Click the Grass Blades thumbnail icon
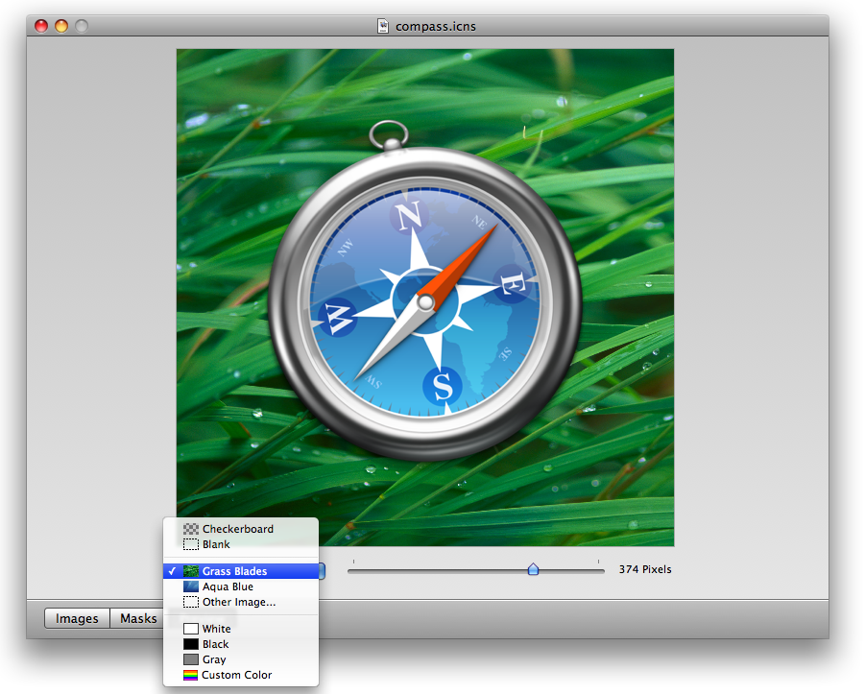This screenshot has width=865, height=694. tap(191, 571)
